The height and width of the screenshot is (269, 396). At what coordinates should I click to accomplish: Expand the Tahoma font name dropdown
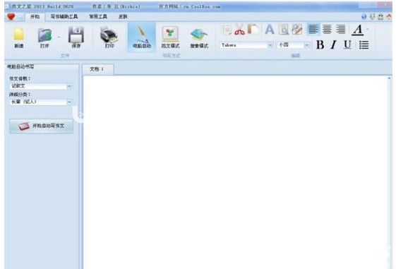click(x=270, y=45)
